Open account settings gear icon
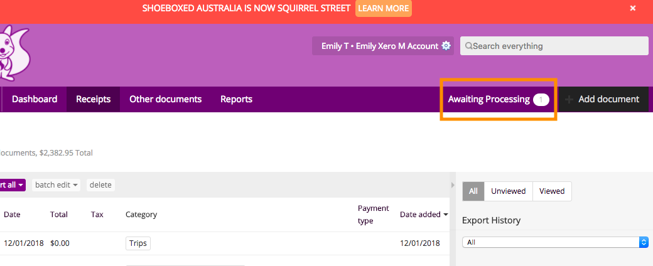The height and width of the screenshot is (266, 653). tap(446, 46)
